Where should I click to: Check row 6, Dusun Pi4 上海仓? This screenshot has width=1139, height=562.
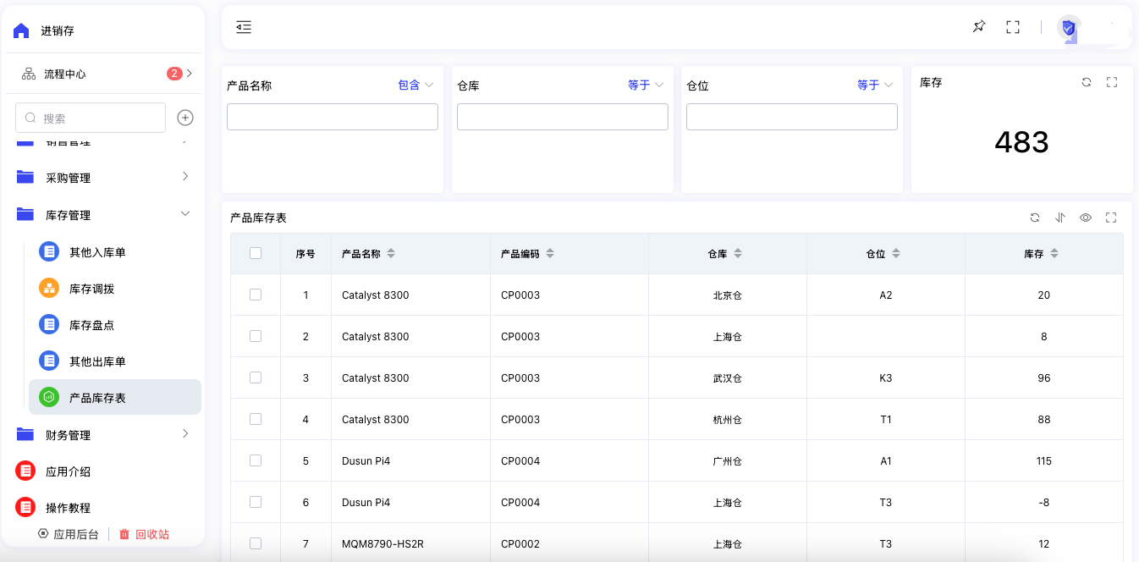point(256,502)
